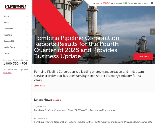Select the TSX: PPL $60.96 stock quote
The height and width of the screenshot is (124, 155).
101,3
